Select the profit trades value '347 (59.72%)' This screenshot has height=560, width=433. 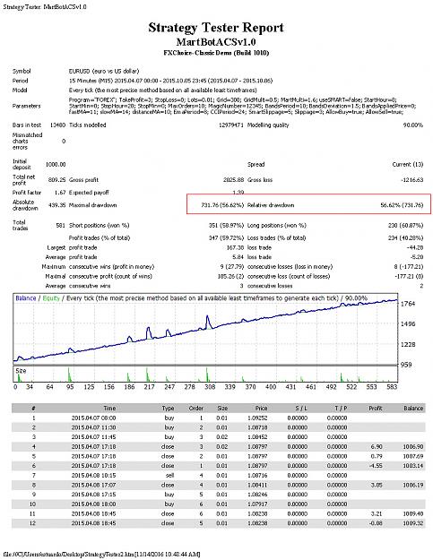[226, 237]
